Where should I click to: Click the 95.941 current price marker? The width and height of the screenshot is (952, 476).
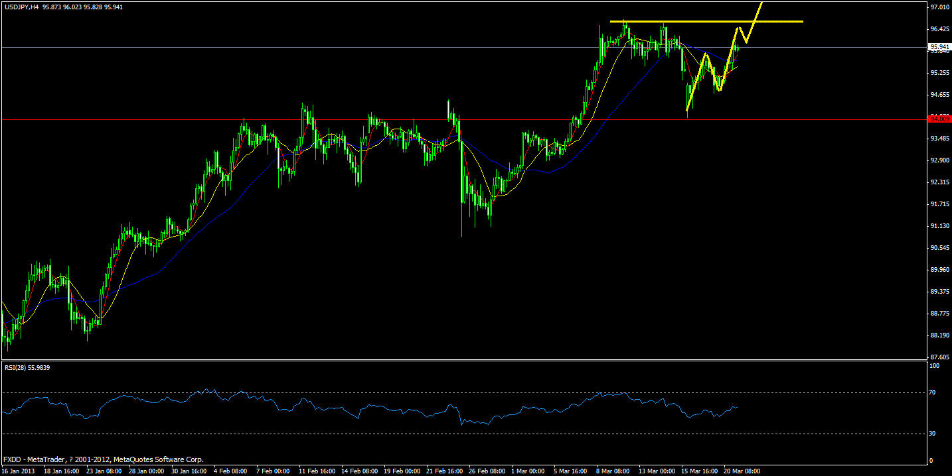tap(940, 46)
